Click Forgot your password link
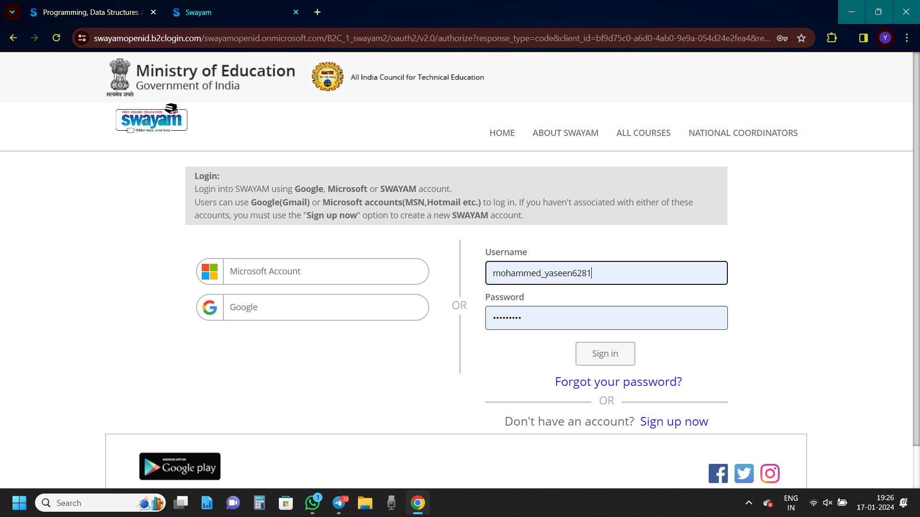This screenshot has width=920, height=517. (x=618, y=382)
